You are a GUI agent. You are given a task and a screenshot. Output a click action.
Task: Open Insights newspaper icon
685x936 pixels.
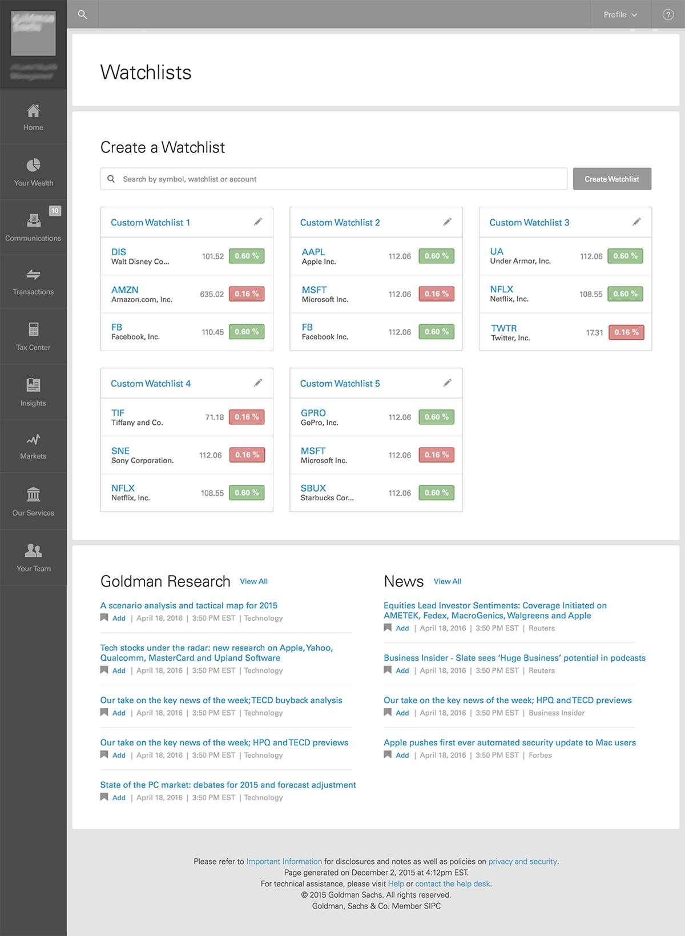point(33,385)
